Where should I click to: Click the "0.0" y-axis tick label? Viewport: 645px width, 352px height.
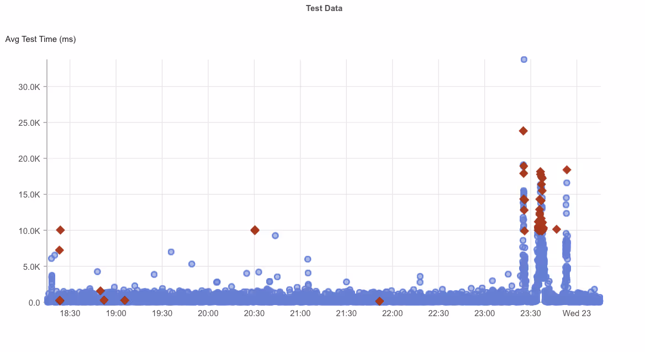34,303
